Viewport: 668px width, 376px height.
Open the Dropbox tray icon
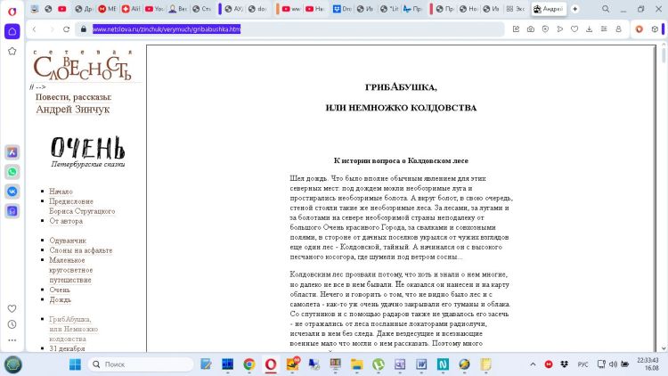(x=565, y=364)
